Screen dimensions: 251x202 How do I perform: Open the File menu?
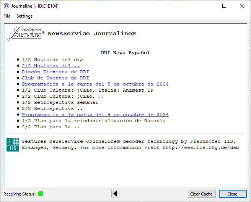click(x=7, y=16)
